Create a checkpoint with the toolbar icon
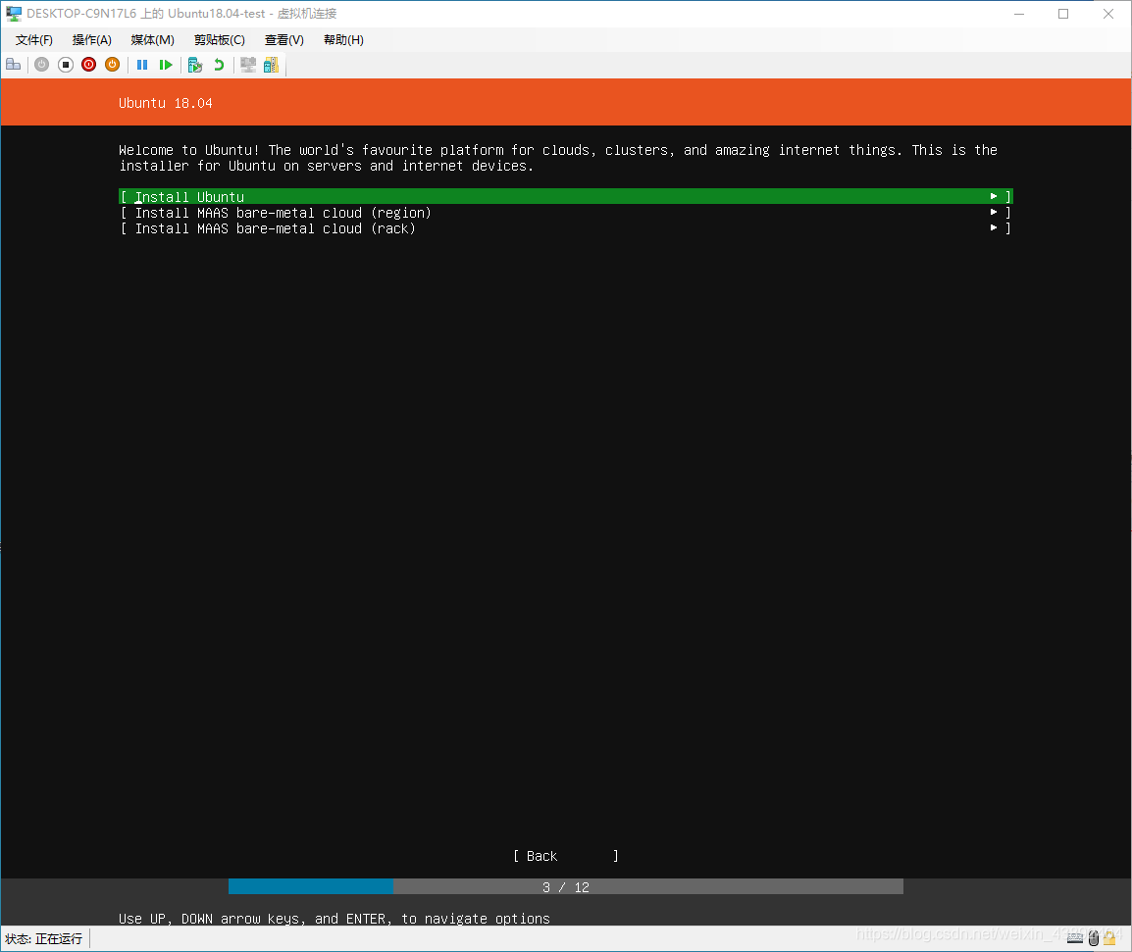 click(195, 65)
